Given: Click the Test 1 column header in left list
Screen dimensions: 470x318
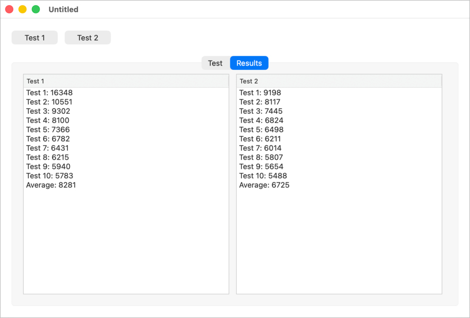Looking at the screenshot, I should click(126, 81).
